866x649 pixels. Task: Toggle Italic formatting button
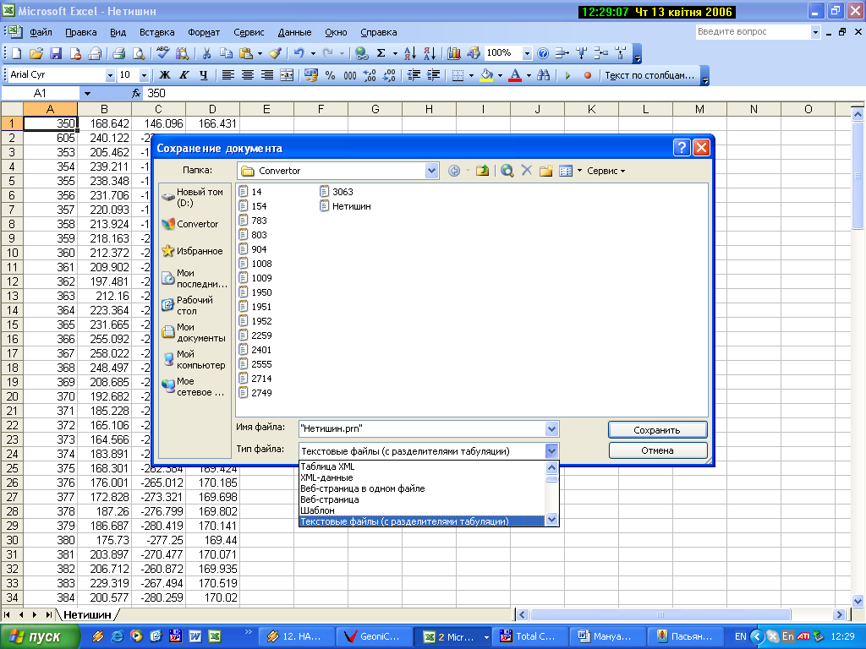[184, 75]
